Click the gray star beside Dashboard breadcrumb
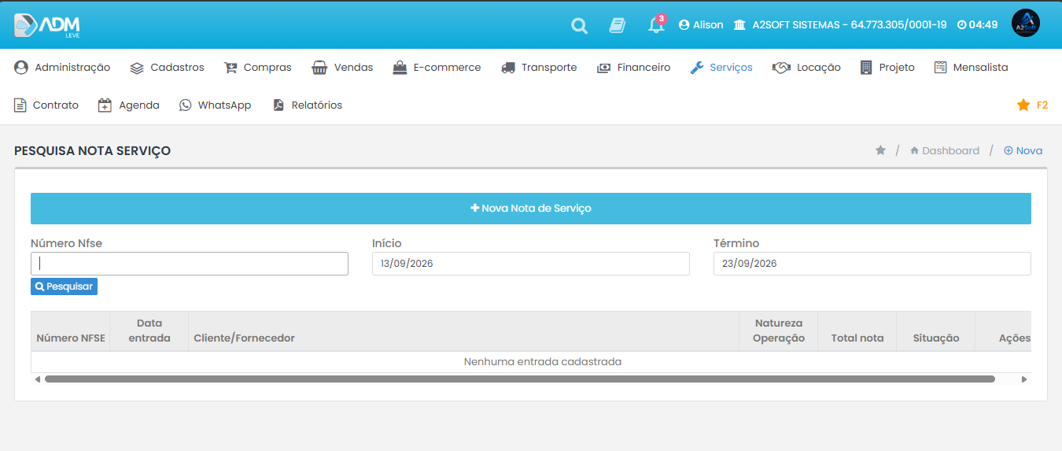This screenshot has width=1062, height=451. (880, 150)
